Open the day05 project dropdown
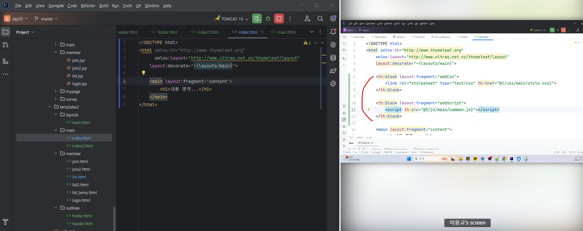 click(x=16, y=19)
